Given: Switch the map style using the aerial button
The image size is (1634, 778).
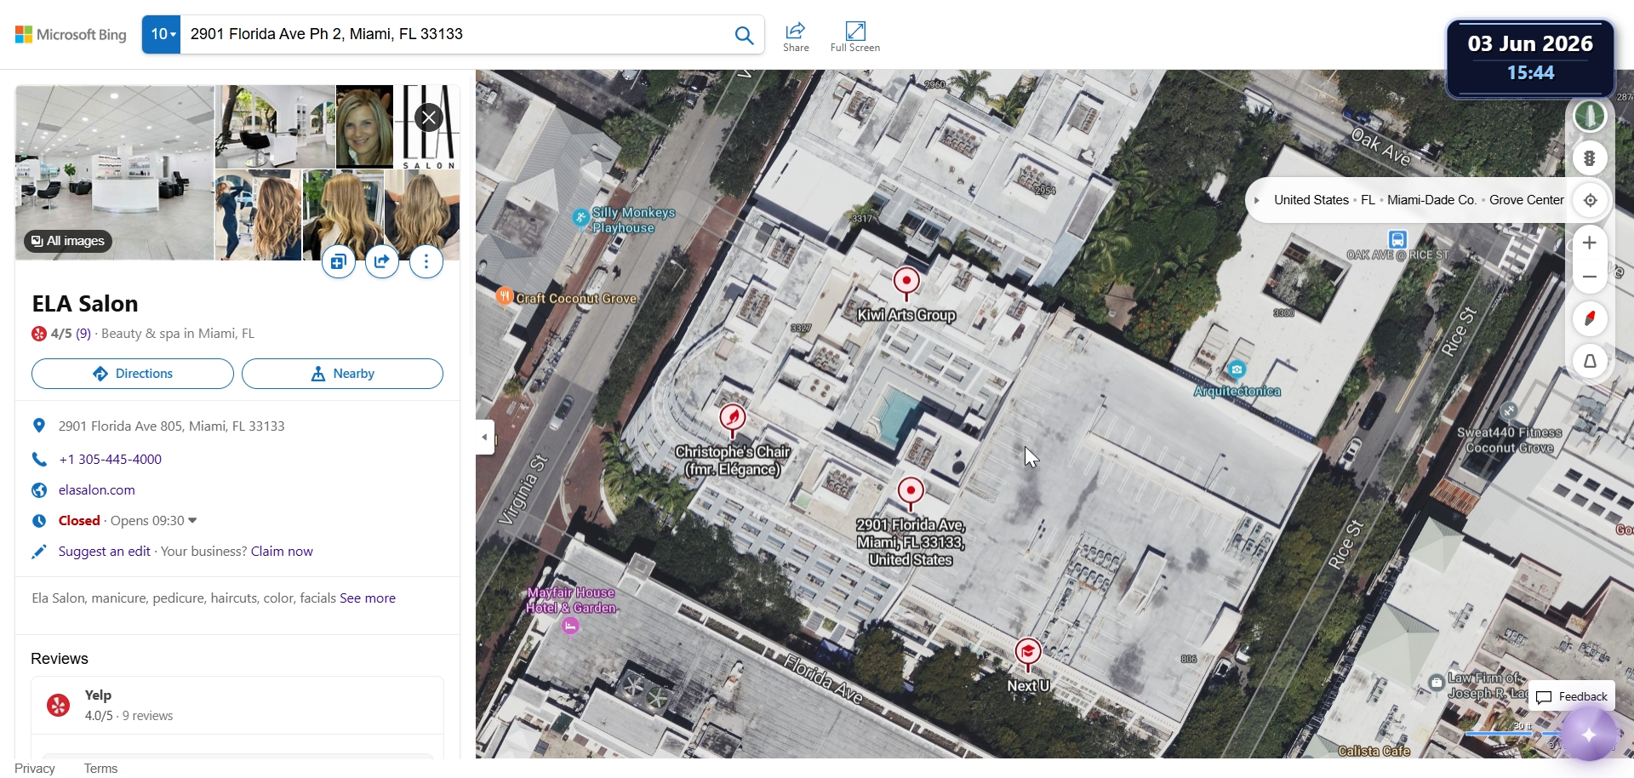Looking at the screenshot, I should [1590, 116].
